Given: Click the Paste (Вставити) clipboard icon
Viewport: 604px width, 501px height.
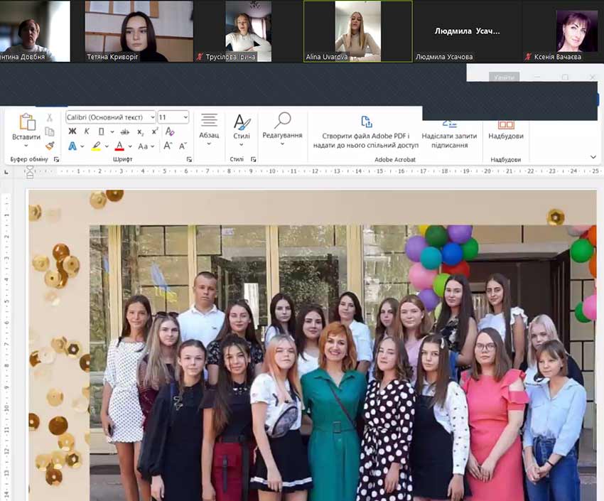Looking at the screenshot, I should (x=26, y=123).
